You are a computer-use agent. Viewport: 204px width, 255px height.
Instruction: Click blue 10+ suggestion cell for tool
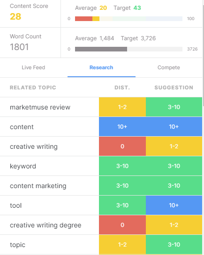click(174, 205)
